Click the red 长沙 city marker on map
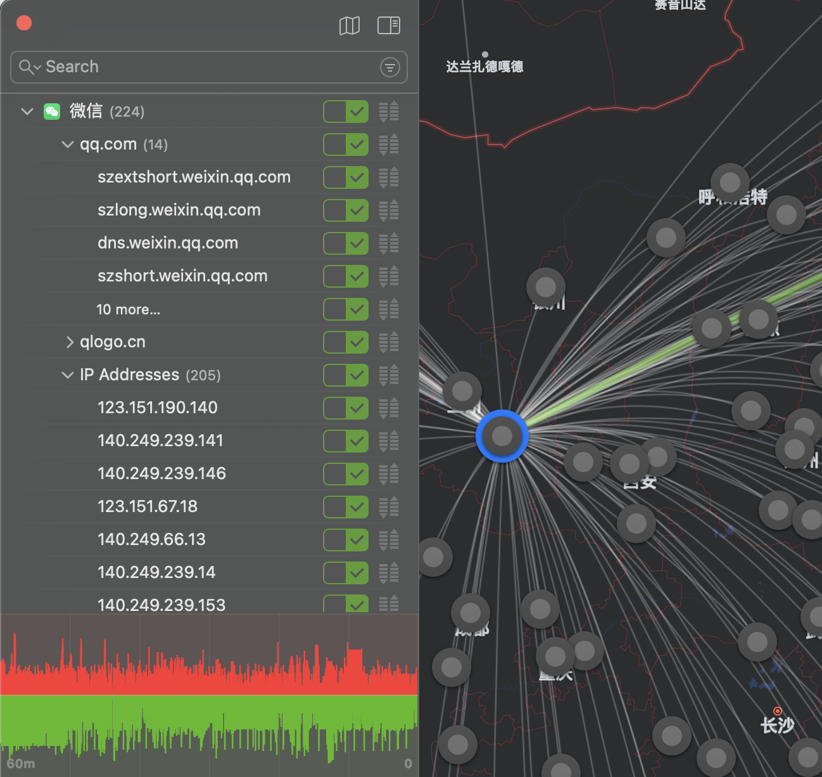The image size is (822, 777). pyautogui.click(x=778, y=711)
